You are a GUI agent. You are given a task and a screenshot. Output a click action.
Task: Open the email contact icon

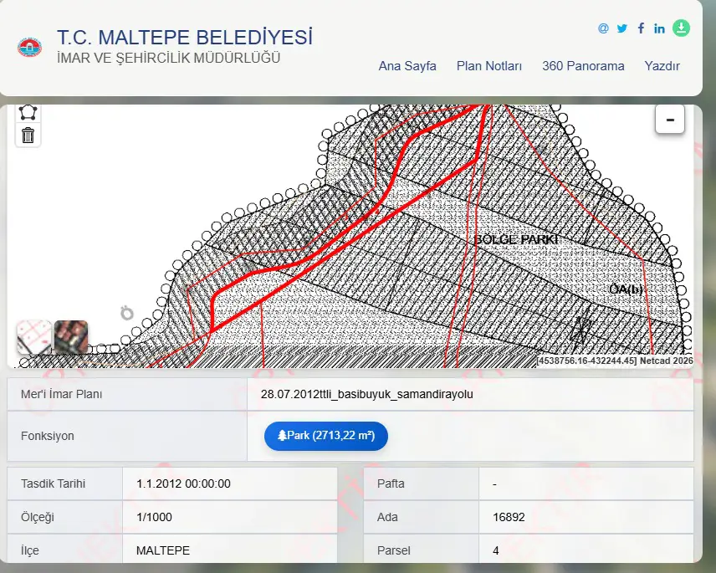tap(603, 28)
